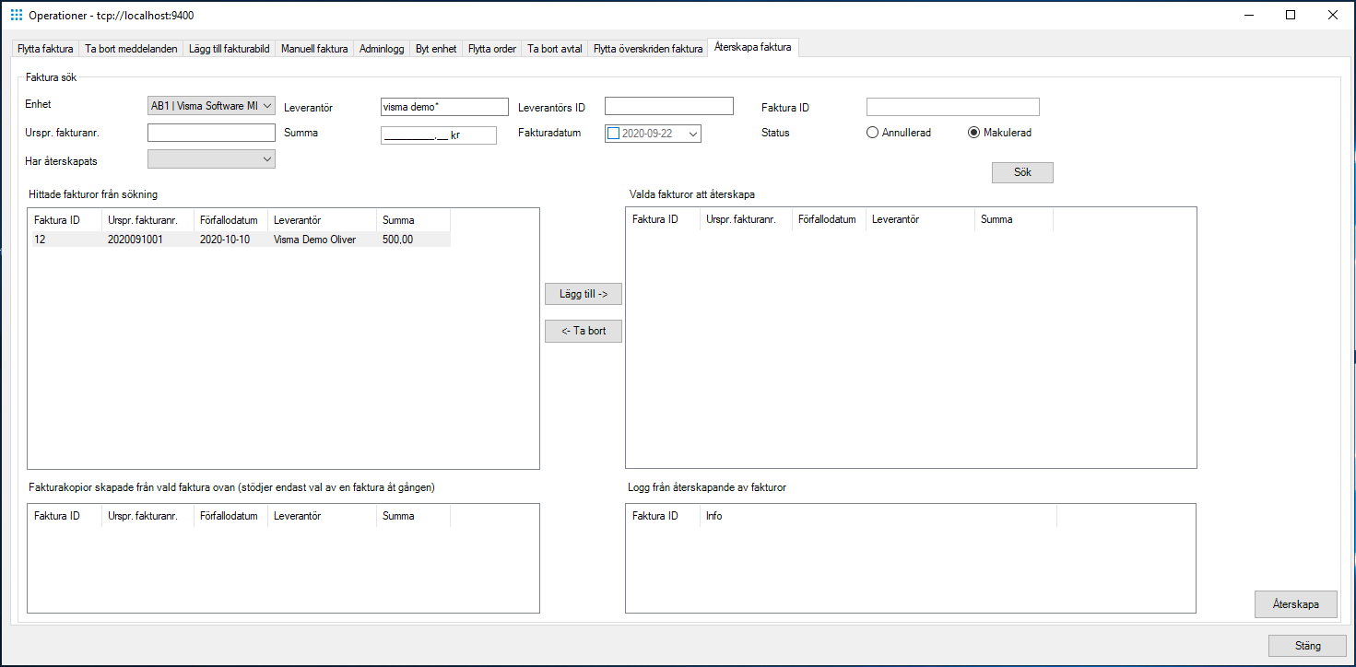Switch to the Flytta faktura tab
Screen dimensions: 1356x667
click(44, 48)
